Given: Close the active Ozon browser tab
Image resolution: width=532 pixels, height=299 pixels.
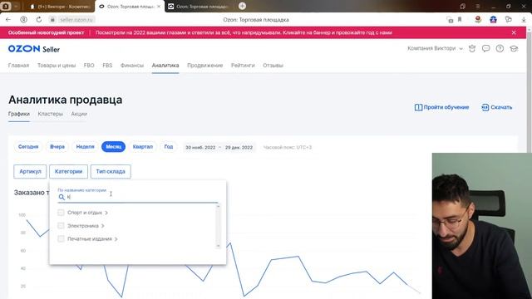Looking at the screenshot, I should (x=159, y=7).
